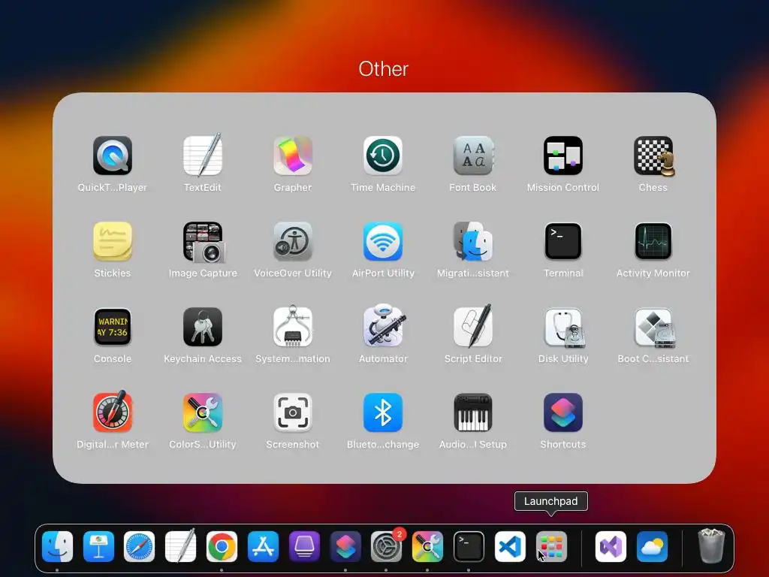Open Shortcuts in the Dock
769x577 pixels.
tap(345, 547)
